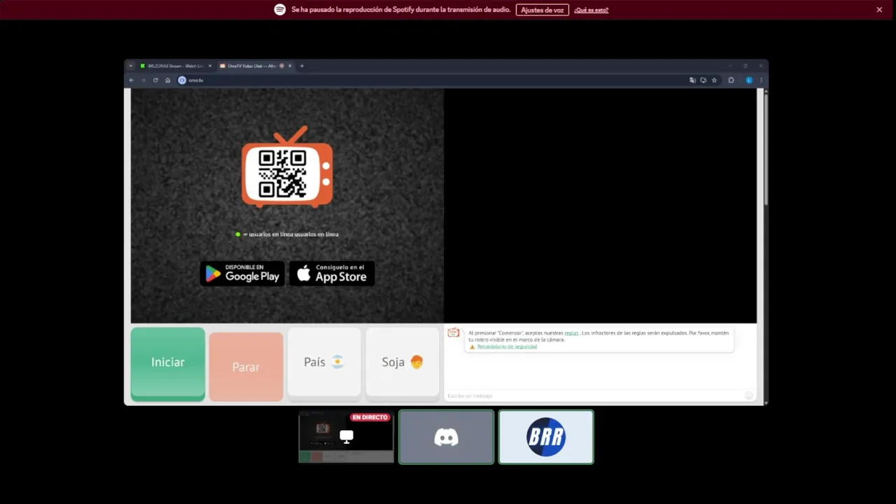Open the 'reglas' rules link
The image size is (896, 504).
pyautogui.click(x=571, y=333)
